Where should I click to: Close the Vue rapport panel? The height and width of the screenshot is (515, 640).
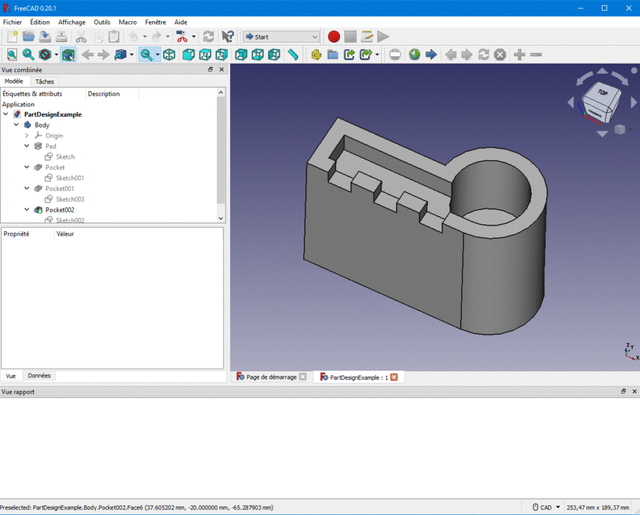point(634,391)
